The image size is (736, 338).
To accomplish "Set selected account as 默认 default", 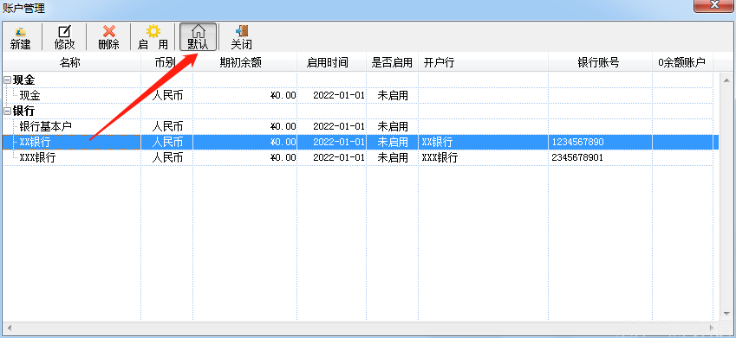I will pos(198,37).
